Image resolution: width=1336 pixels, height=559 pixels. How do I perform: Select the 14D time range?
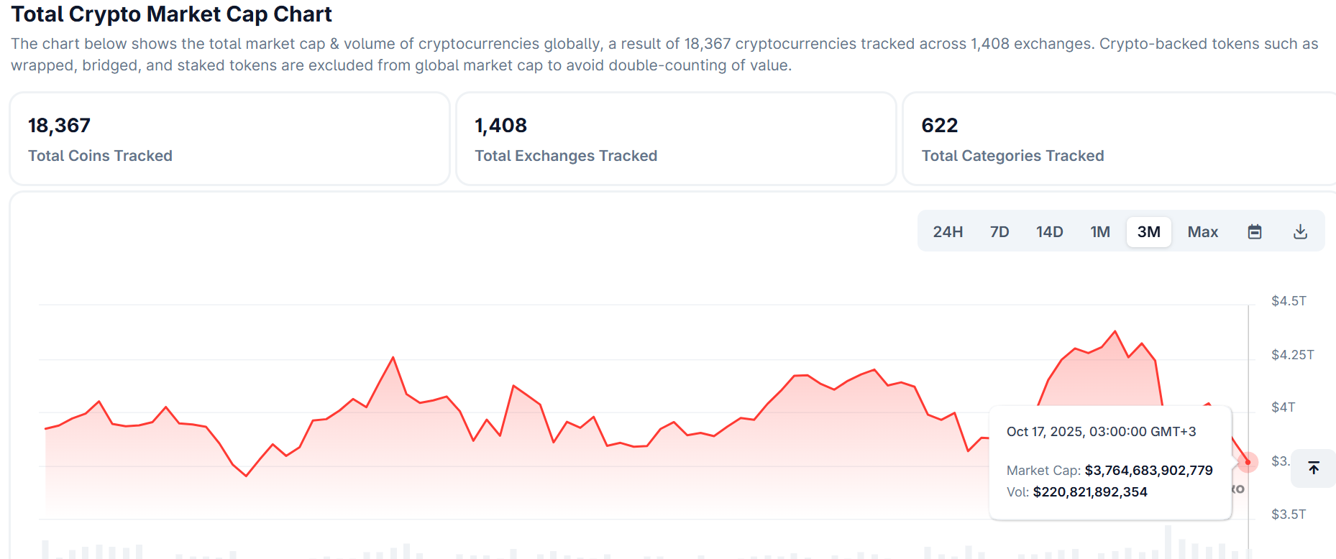1049,231
